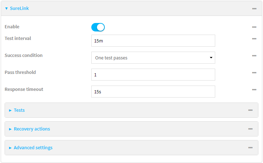Open ellipsis menu for Recovery actions section
The width and height of the screenshot is (263, 163).
coord(250,129)
